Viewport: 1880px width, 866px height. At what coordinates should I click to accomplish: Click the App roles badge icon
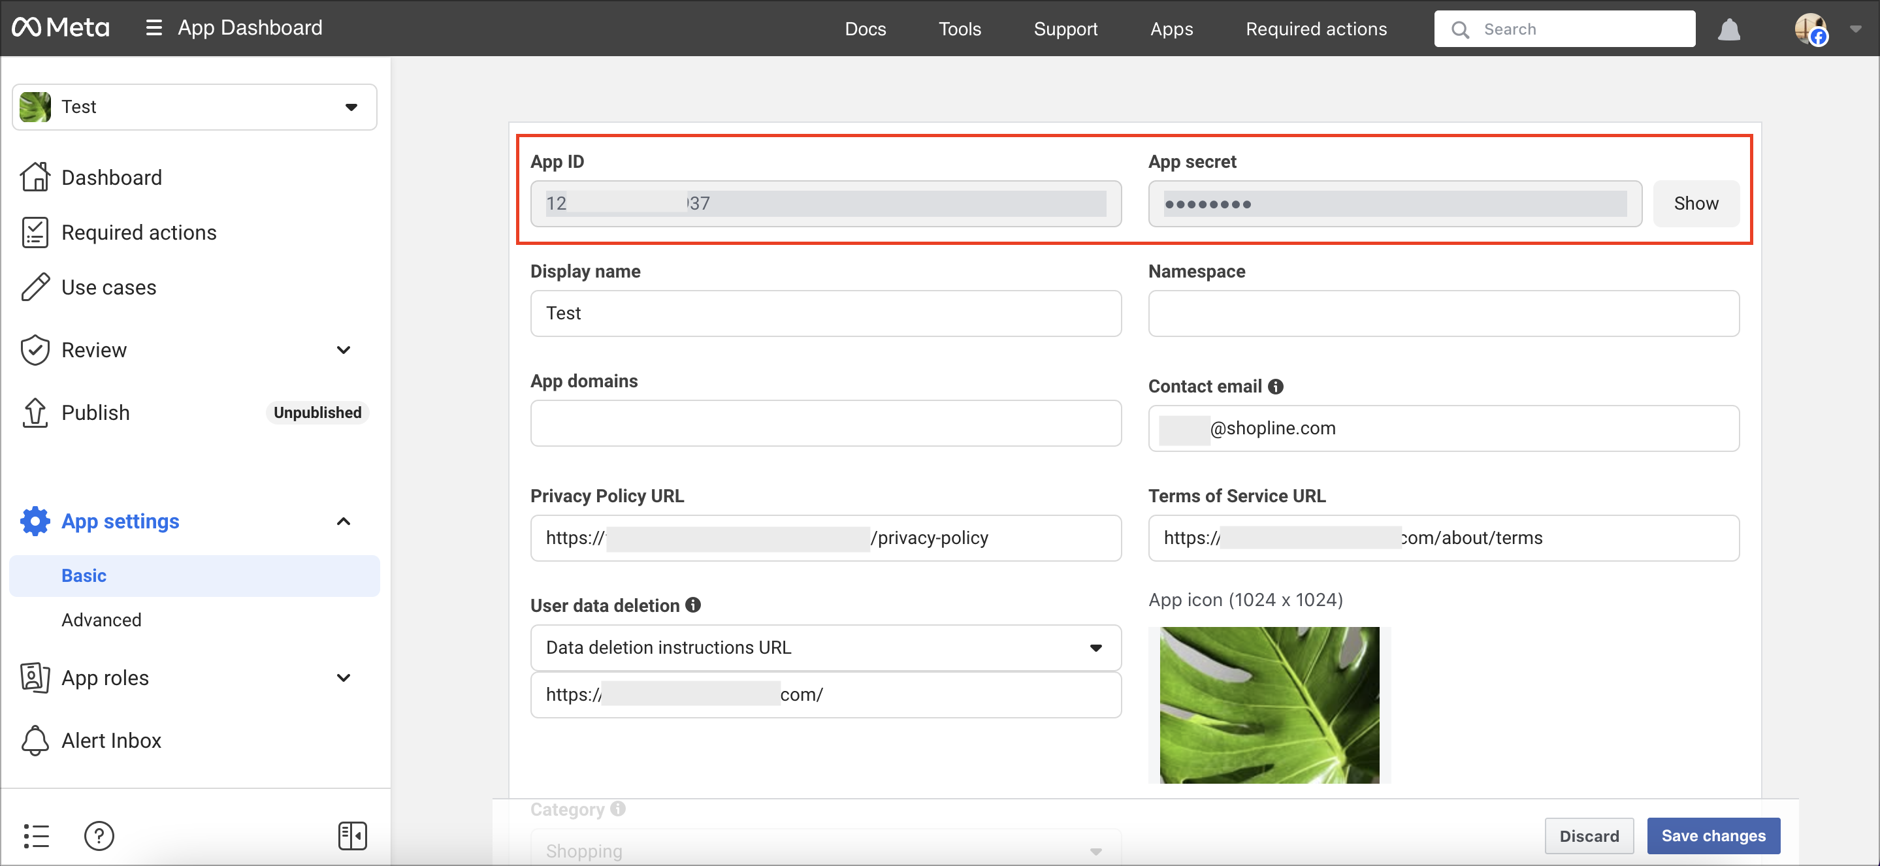click(35, 678)
